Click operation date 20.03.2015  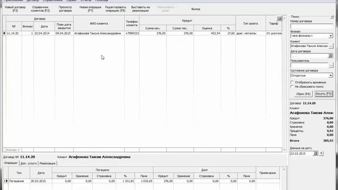pyautogui.click(x=41, y=181)
